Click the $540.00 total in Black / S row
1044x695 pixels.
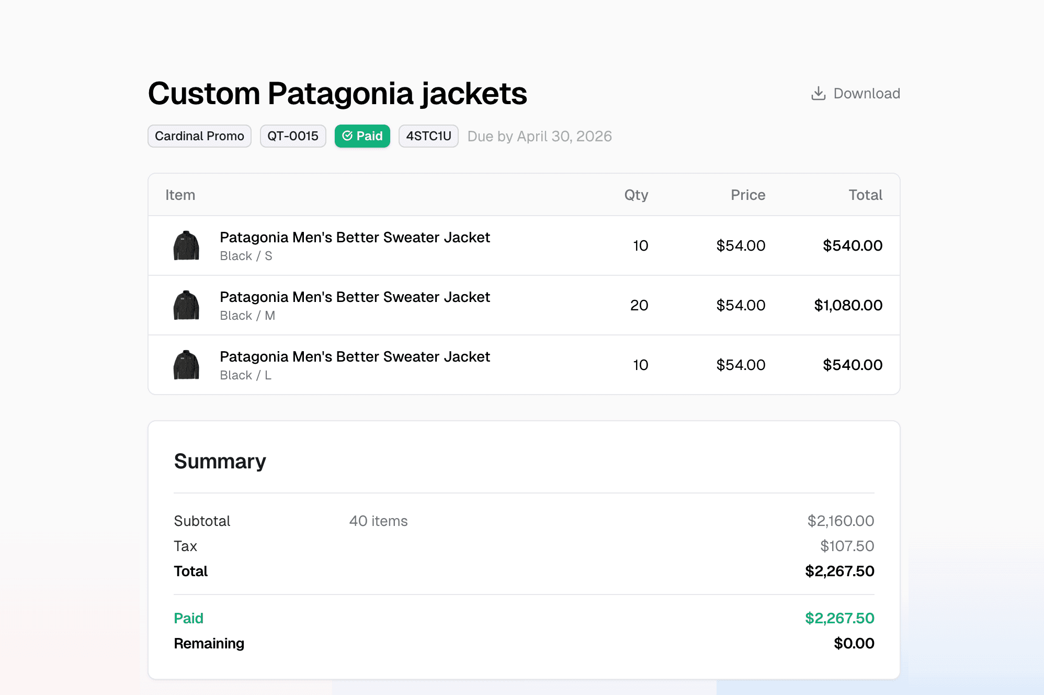click(853, 245)
